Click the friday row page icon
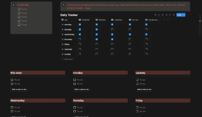This screenshot has height=117, width=202. coord(62,44)
